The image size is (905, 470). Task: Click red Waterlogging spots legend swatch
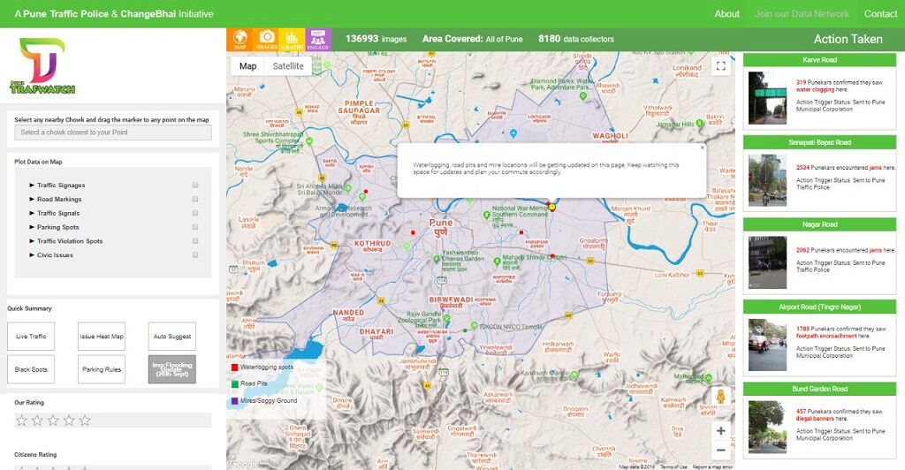234,368
